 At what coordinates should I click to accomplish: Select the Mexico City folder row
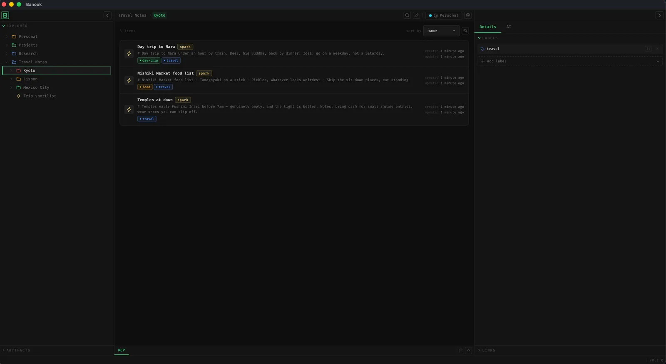tap(57, 87)
